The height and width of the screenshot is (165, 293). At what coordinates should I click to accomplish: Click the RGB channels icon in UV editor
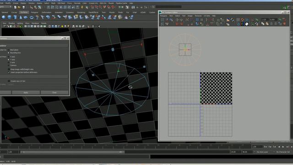coord(242,24)
